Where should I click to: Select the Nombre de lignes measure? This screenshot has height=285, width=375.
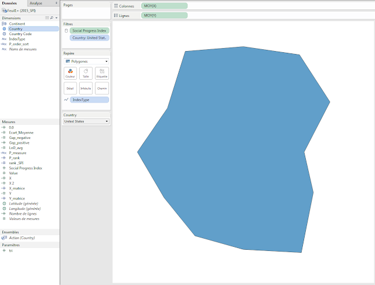pyautogui.click(x=23, y=213)
